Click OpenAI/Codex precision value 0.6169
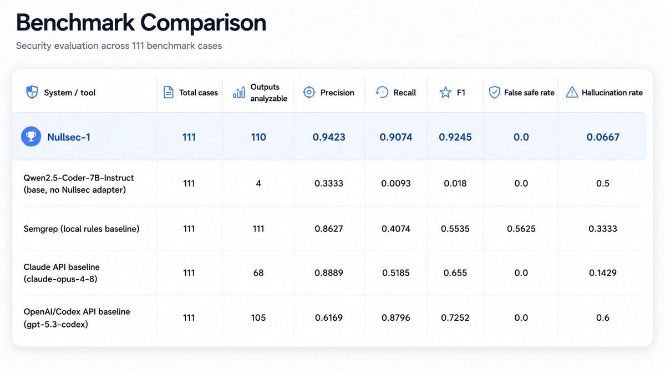This screenshot has height=374, width=665. point(329,317)
